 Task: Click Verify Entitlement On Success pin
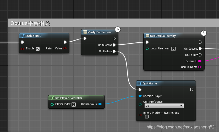pyautogui.click(x=114, y=45)
